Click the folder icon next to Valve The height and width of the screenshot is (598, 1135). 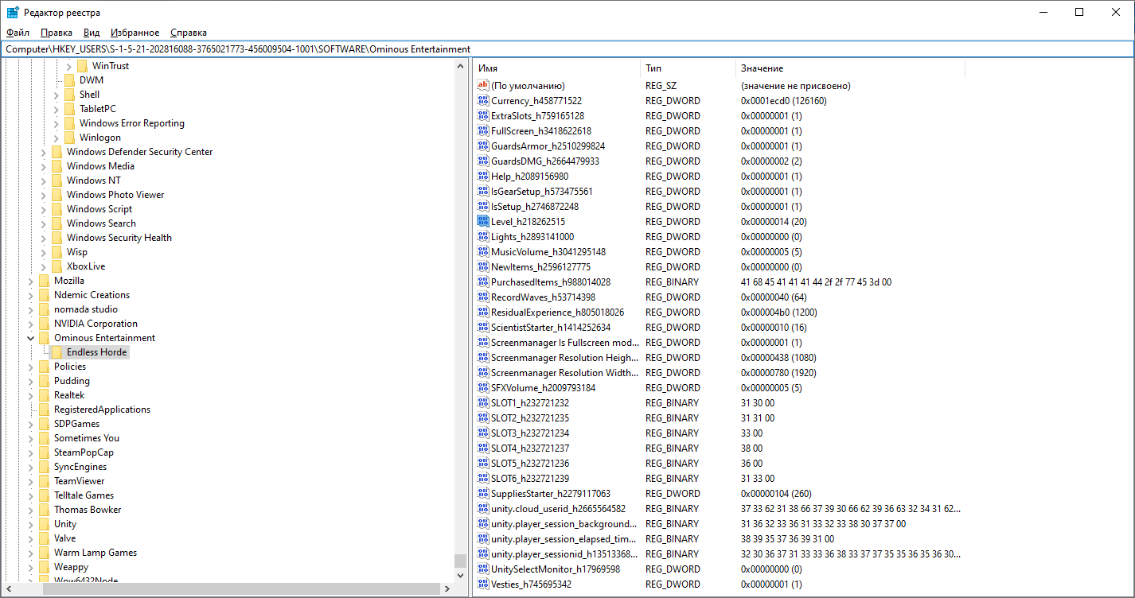tap(44, 538)
